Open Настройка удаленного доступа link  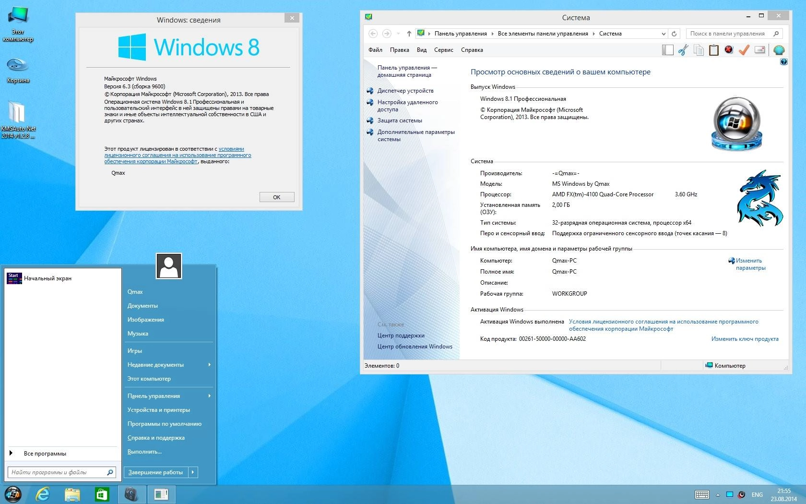pyautogui.click(x=407, y=106)
